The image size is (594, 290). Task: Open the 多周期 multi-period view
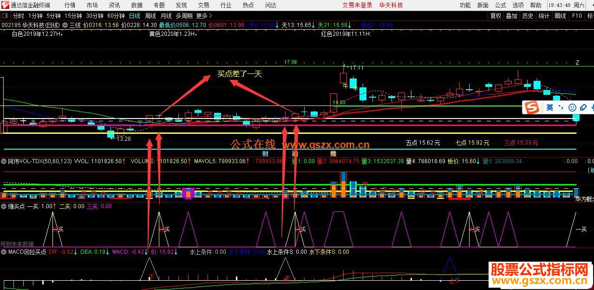click(x=184, y=16)
